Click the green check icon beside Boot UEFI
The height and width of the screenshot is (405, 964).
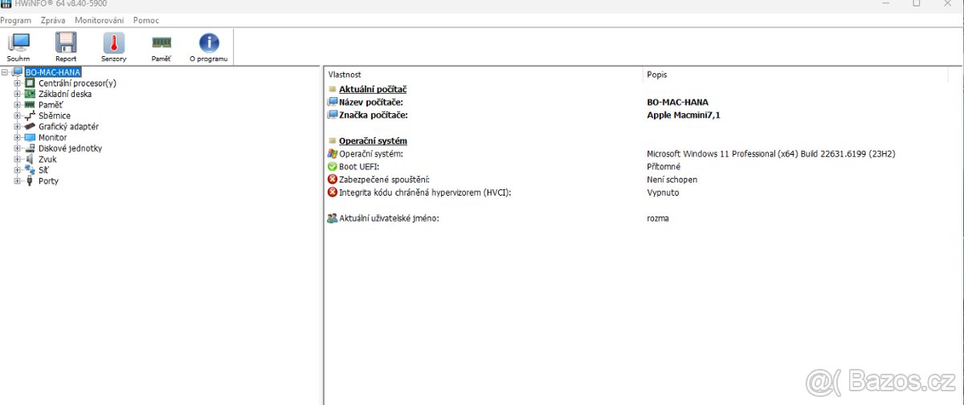click(333, 166)
